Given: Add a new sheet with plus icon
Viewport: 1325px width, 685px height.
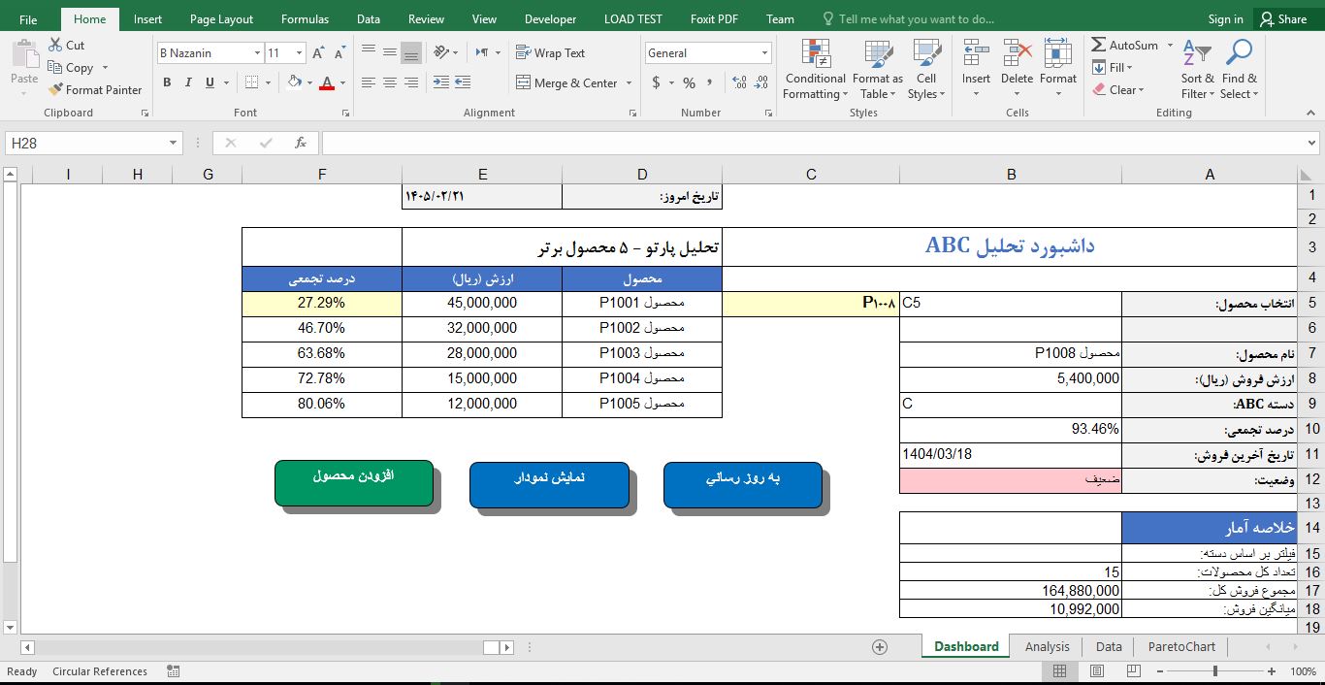Looking at the screenshot, I should pyautogui.click(x=880, y=646).
